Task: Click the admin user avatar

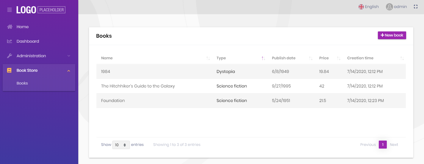Action: pyautogui.click(x=389, y=7)
